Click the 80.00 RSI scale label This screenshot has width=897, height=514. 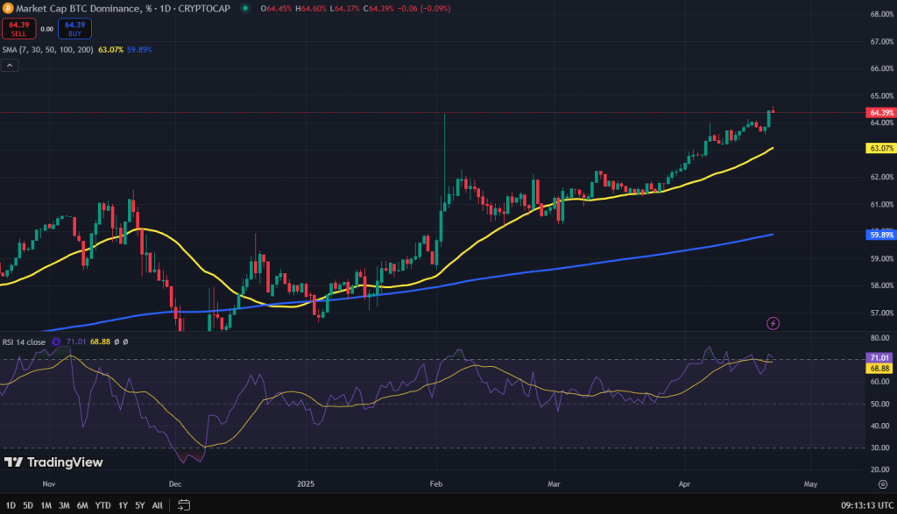[x=879, y=338]
